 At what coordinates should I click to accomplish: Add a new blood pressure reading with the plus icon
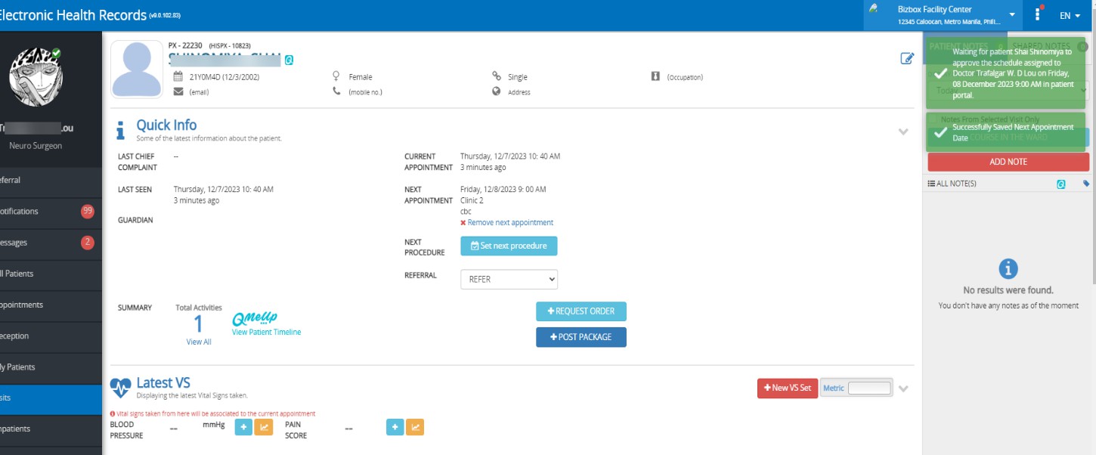click(243, 426)
